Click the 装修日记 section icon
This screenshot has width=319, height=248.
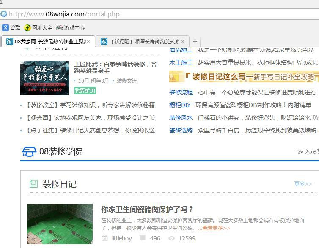click(33, 184)
